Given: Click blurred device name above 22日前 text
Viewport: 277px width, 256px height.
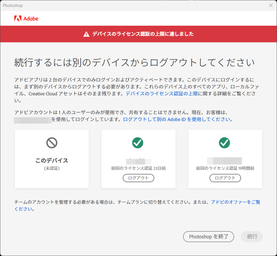Looking at the screenshot, I should 138,161.
